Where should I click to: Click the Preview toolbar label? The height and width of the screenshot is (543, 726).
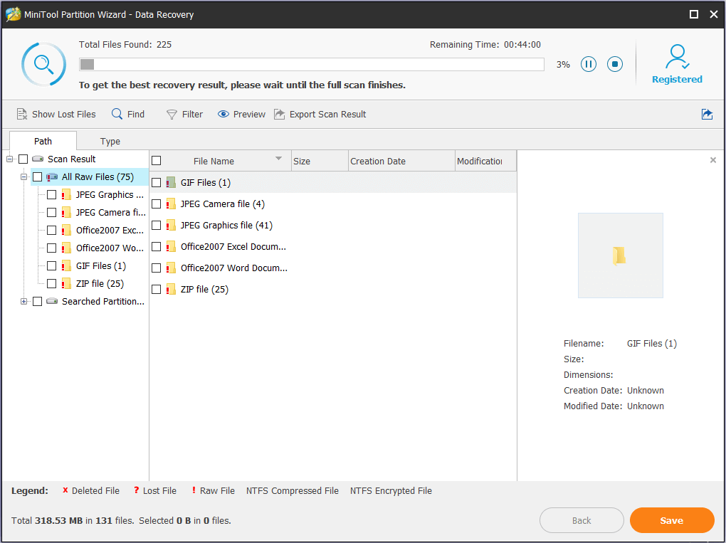(x=249, y=115)
